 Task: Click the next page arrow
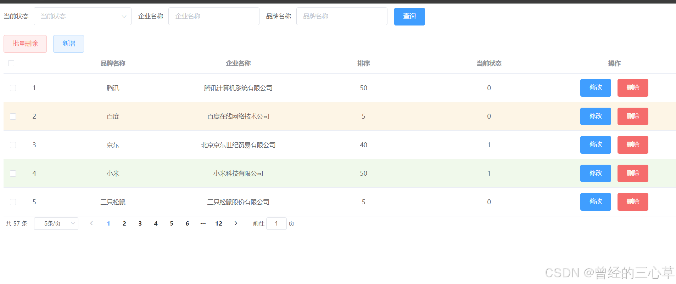[236, 223]
